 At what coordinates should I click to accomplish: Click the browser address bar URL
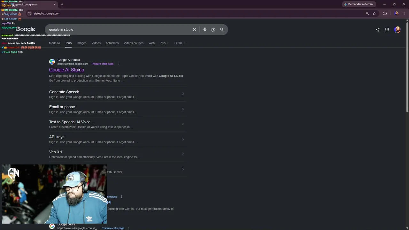(47, 13)
